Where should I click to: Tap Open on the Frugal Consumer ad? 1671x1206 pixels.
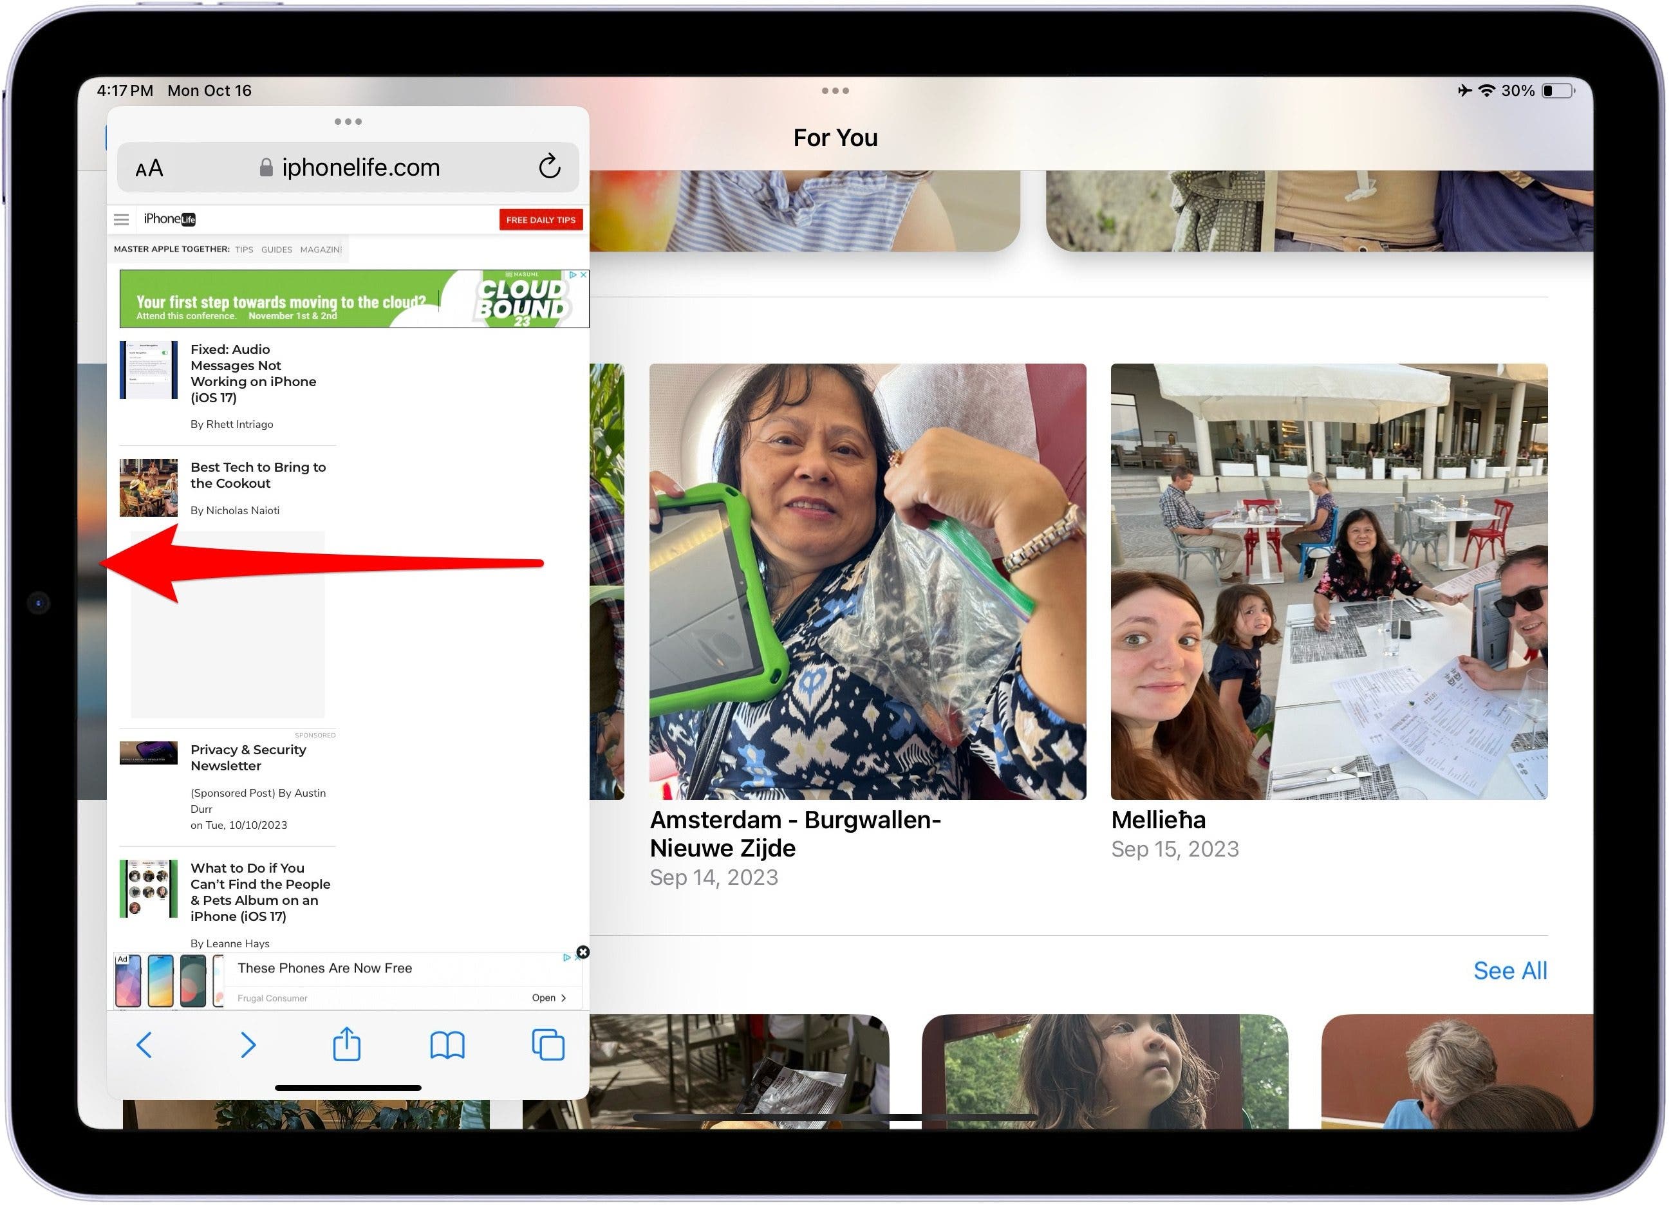(550, 999)
